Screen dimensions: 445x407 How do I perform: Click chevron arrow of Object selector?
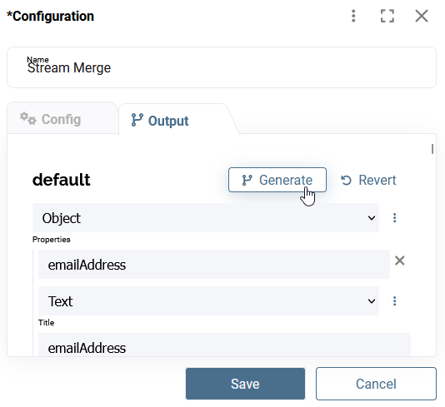(372, 218)
